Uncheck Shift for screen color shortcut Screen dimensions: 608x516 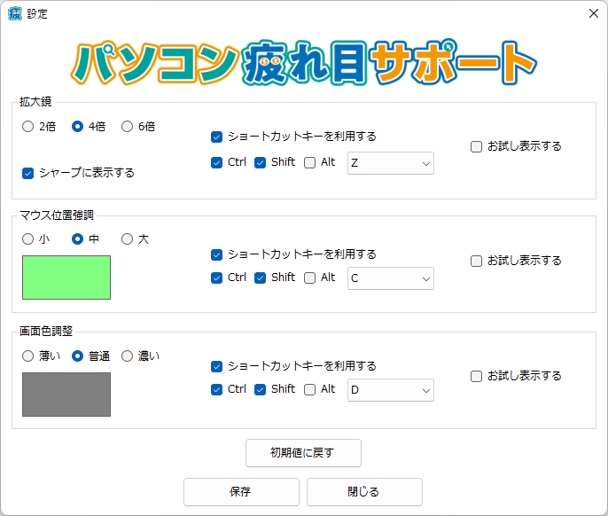[260, 389]
